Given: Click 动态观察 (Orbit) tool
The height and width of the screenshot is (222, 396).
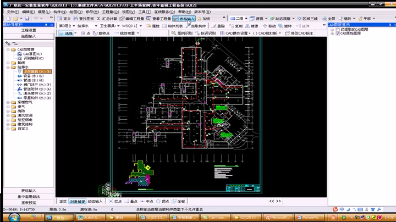Looking at the screenshot, I should 280,19.
